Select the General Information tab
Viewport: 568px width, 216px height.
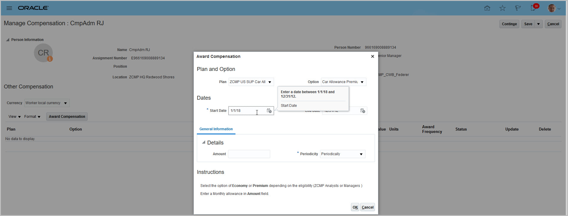click(216, 129)
